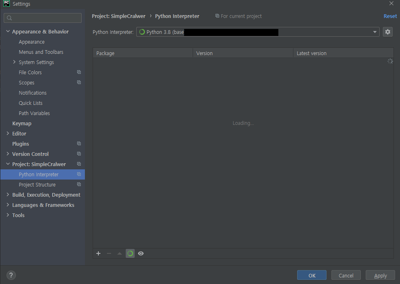Expand System Settings node

14,62
